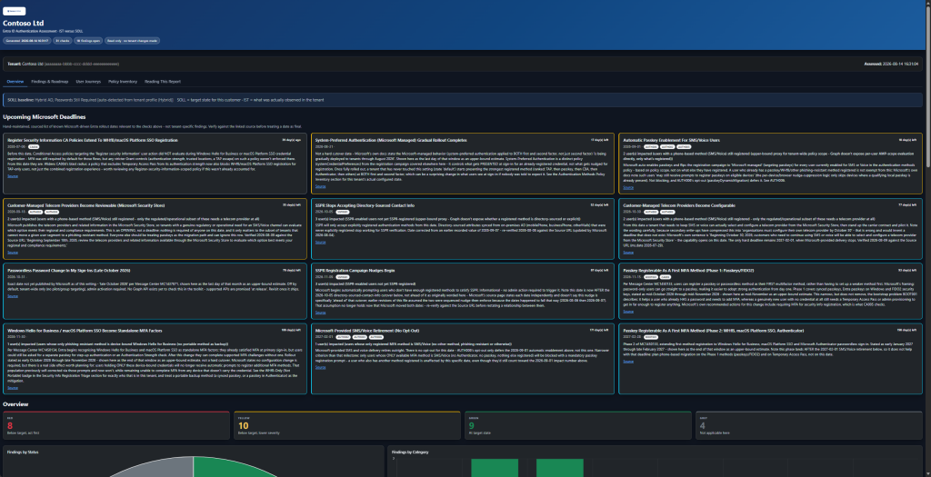Click first check tag on Passkey Phase 1 card
Viewport: 931px width, 477px height.
pyautogui.click(x=651, y=276)
